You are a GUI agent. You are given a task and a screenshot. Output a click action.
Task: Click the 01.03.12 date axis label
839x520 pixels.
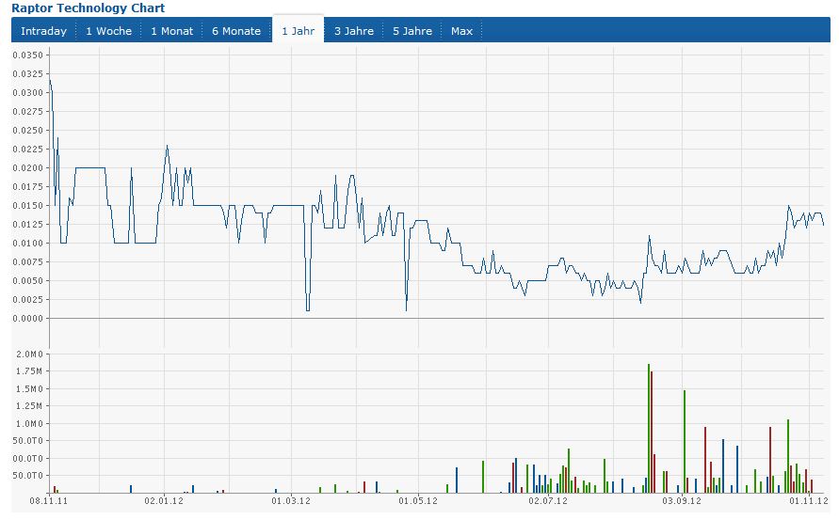click(x=291, y=502)
